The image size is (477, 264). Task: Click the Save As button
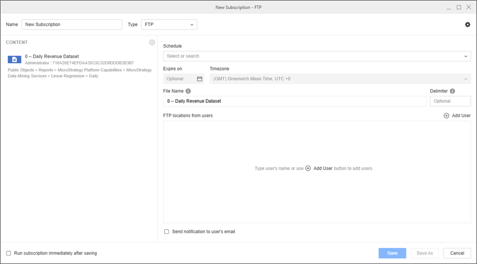425,253
